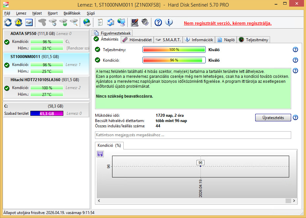
Task: Click help icon beside Kondíció bar
Action: (295, 60)
